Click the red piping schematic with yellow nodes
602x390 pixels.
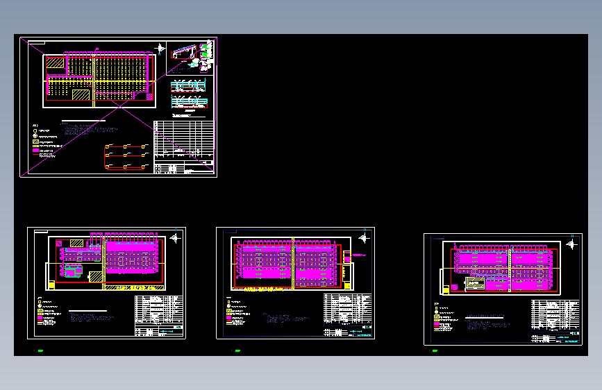point(126,157)
